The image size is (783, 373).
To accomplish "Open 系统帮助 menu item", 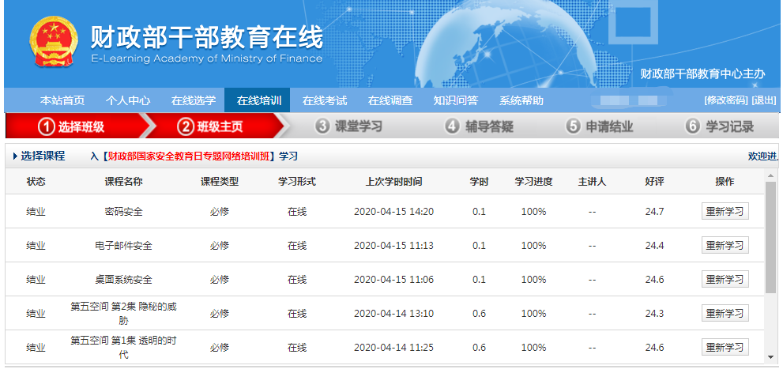I will 521,100.
